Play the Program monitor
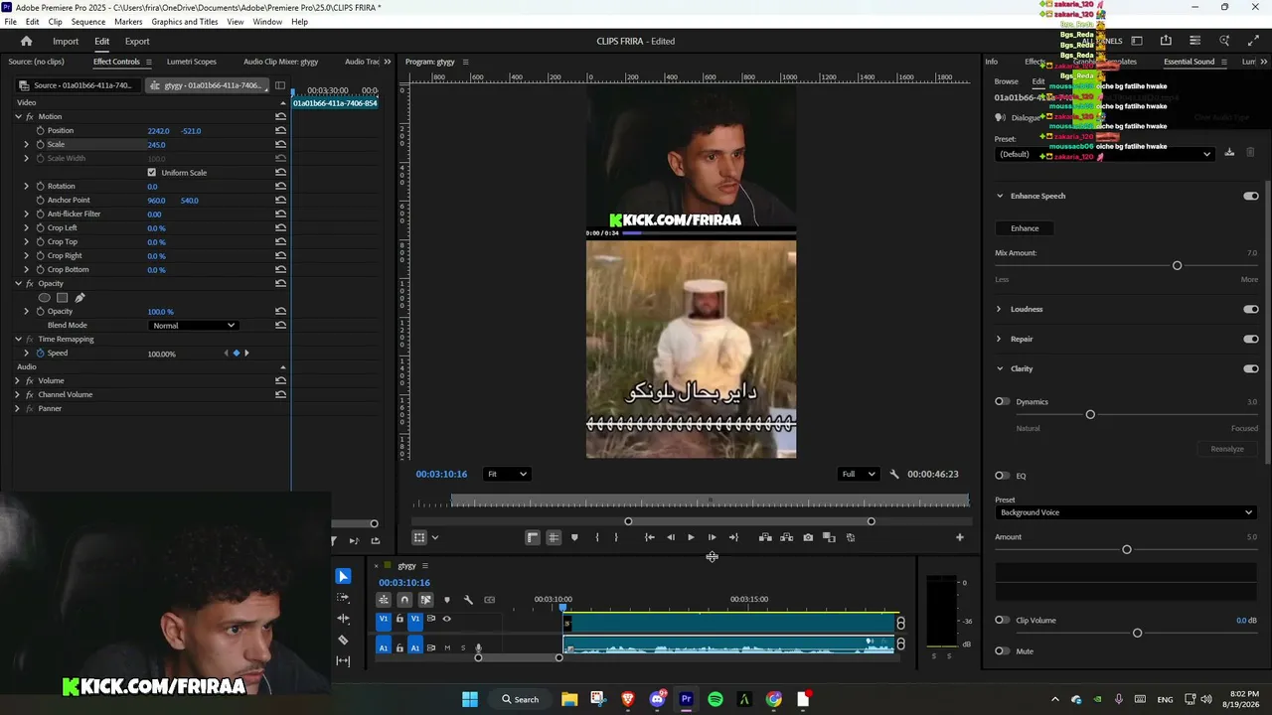The height and width of the screenshot is (715, 1272). (x=691, y=537)
